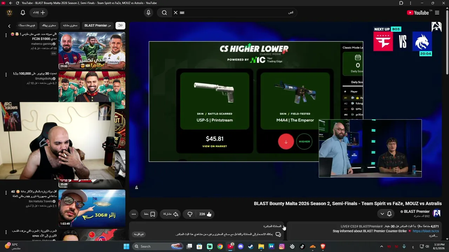Open options for the FC26 challenge video
This screenshot has height=252, width=449.
pyautogui.click(x=6, y=35)
